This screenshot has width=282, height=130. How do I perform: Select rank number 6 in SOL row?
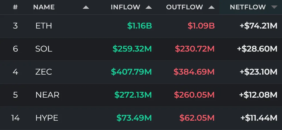[15, 49]
